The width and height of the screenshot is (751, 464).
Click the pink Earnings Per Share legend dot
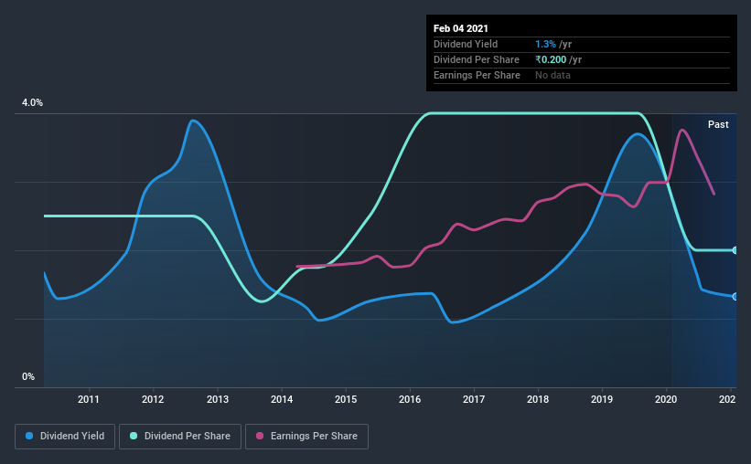[x=260, y=436]
